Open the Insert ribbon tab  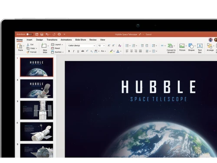point(30,40)
